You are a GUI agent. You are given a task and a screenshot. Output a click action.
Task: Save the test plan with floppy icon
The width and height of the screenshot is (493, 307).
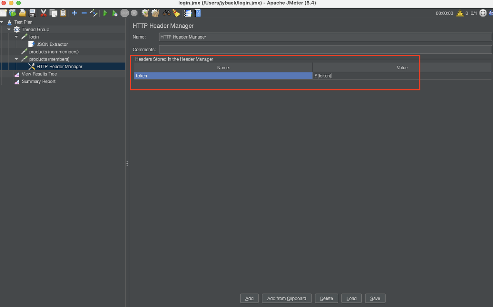coord(32,13)
